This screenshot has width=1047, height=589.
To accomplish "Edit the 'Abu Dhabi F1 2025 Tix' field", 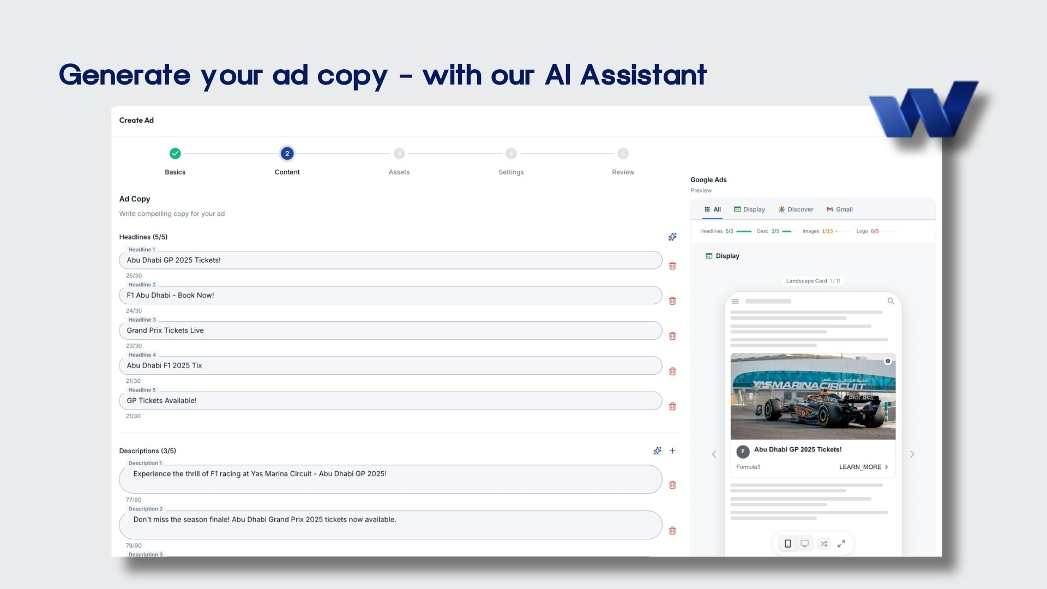I will point(390,365).
